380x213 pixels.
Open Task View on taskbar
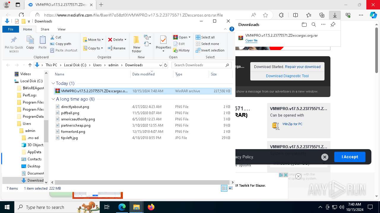click(x=107, y=207)
